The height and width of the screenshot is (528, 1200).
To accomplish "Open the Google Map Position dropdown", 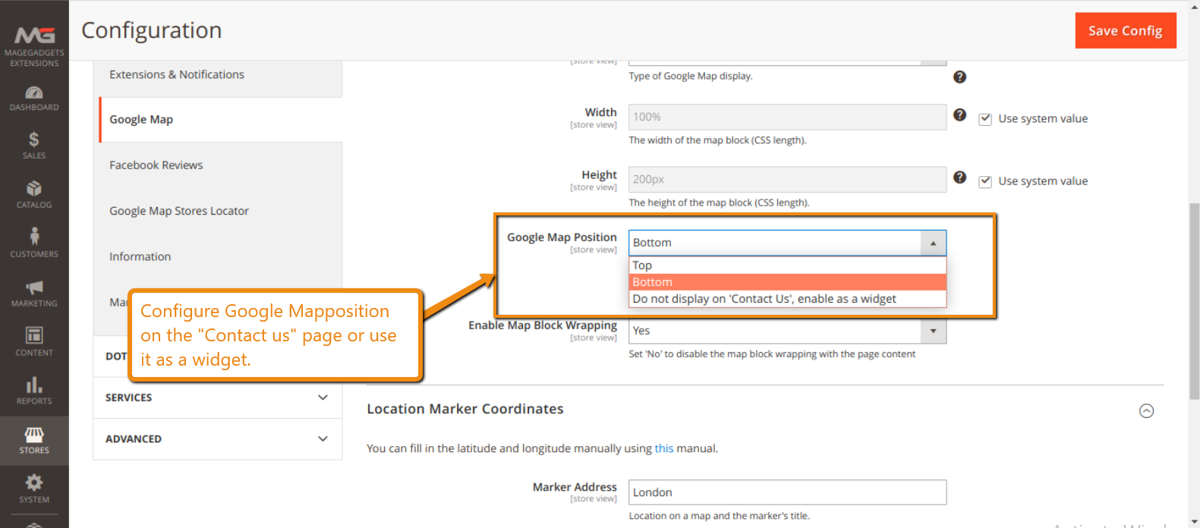I will click(787, 243).
